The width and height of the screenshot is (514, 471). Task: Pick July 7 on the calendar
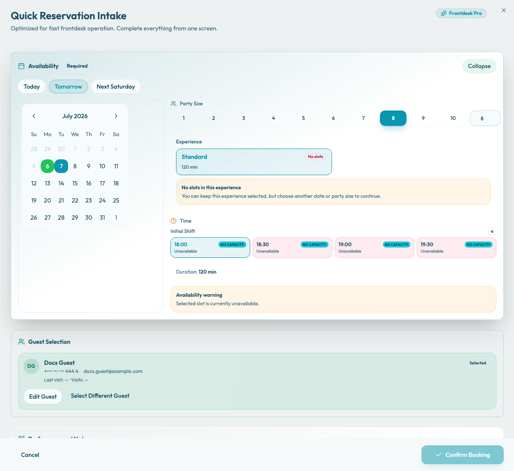[x=61, y=166]
